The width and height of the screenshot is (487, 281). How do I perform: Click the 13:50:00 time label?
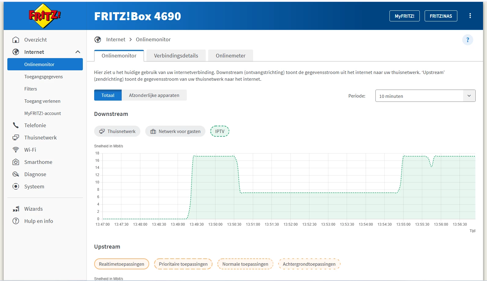click(215, 224)
